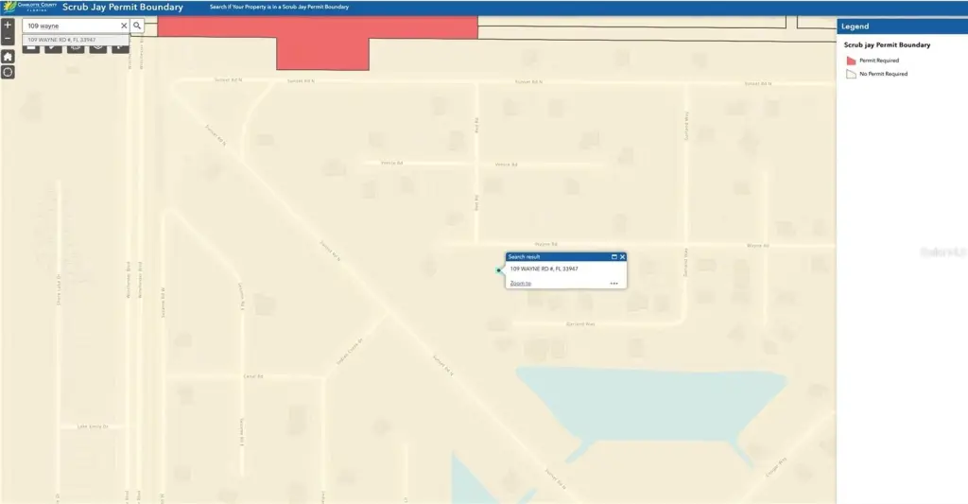Click inside the address search field

click(71, 26)
